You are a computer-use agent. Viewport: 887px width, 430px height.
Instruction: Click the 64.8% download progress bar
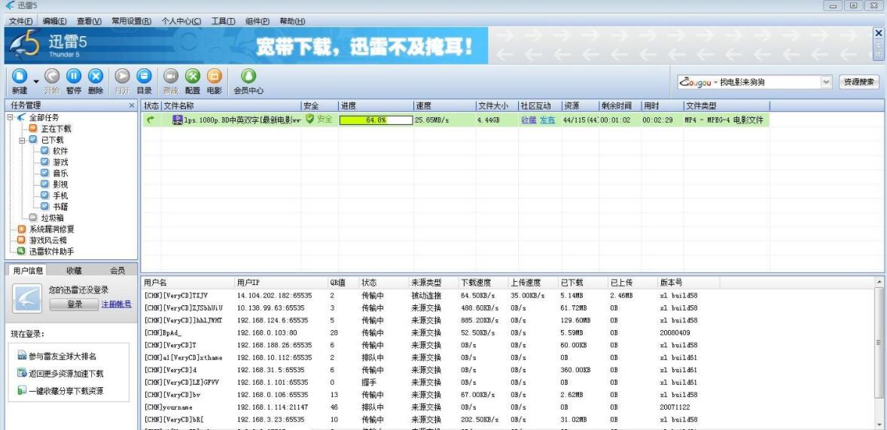pyautogui.click(x=376, y=120)
